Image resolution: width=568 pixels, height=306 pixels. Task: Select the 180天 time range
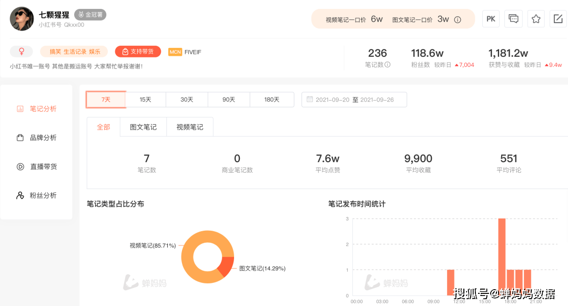point(272,100)
